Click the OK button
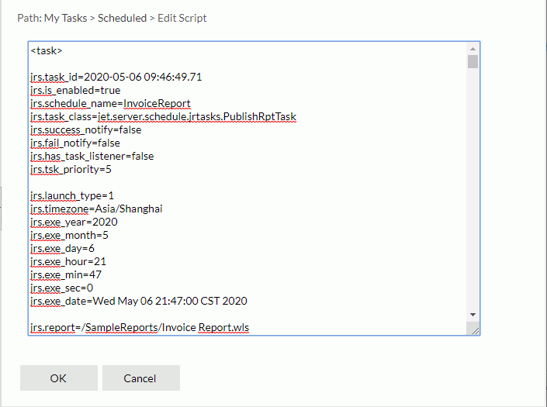Image resolution: width=547 pixels, height=407 pixels. click(59, 378)
